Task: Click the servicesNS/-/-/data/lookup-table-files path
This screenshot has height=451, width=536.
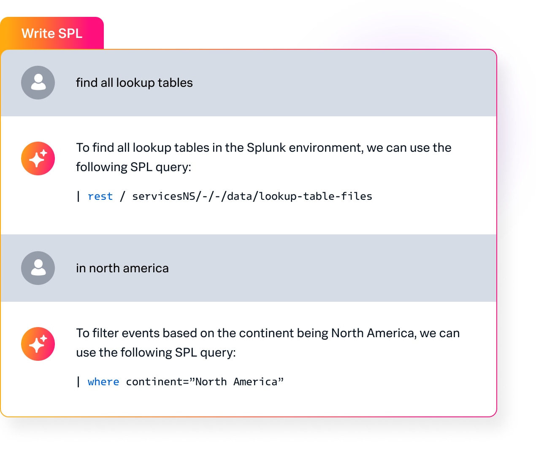Action: pos(252,196)
